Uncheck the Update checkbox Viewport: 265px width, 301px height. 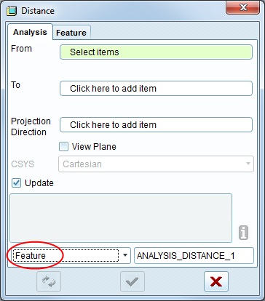point(16,183)
